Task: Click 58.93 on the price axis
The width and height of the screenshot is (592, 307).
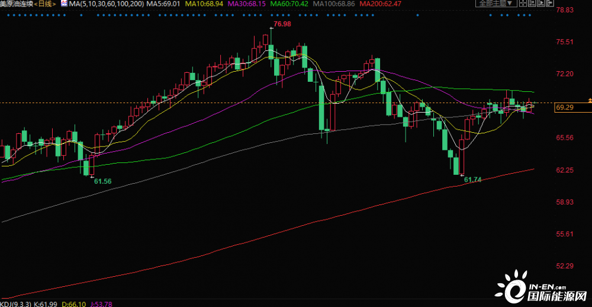Action: pos(565,202)
